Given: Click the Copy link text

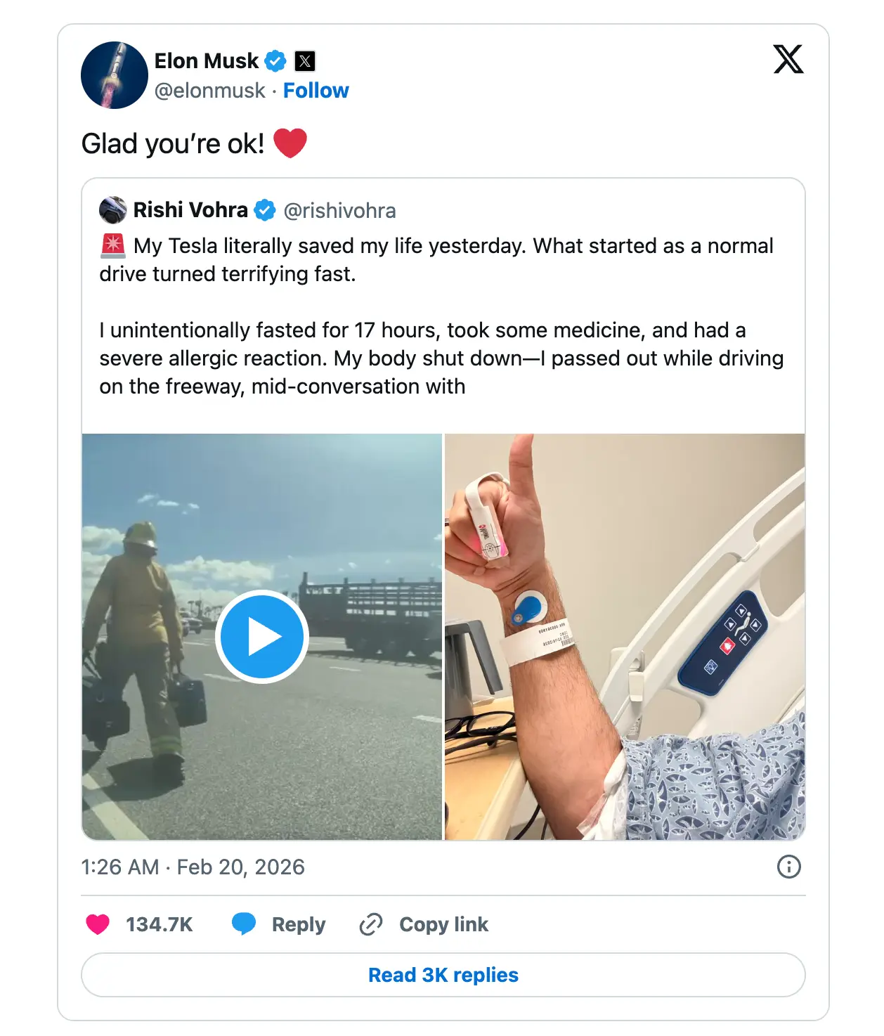Looking at the screenshot, I should (x=443, y=924).
